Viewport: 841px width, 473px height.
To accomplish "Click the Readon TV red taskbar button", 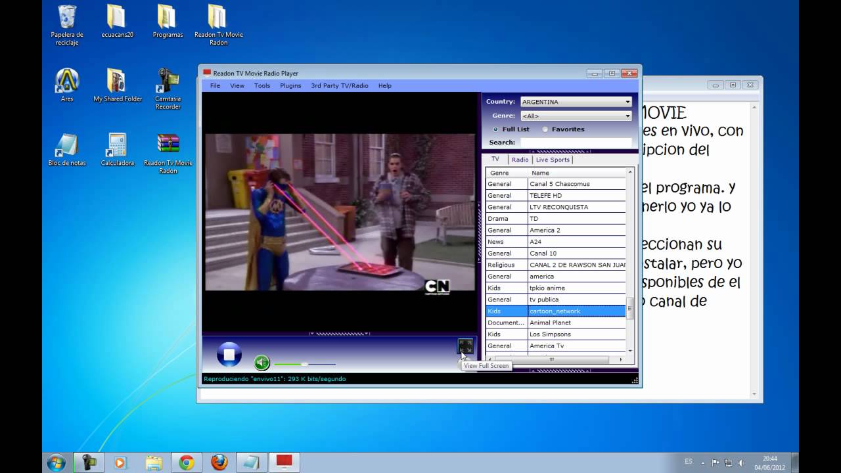I will [284, 462].
